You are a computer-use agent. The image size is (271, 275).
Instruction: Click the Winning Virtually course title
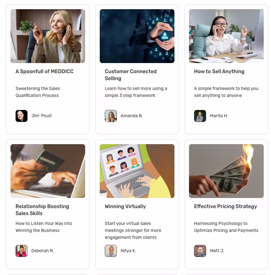click(x=125, y=207)
